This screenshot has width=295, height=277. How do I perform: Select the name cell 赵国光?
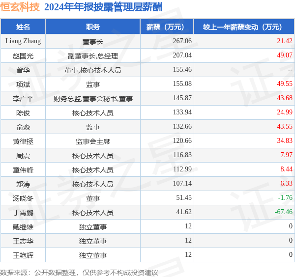(23, 56)
